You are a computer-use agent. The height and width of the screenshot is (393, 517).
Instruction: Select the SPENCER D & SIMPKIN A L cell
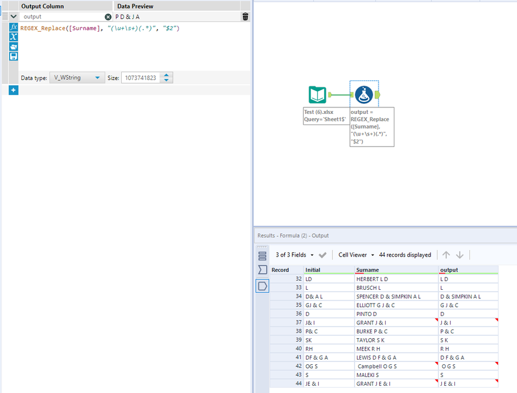tap(396, 296)
